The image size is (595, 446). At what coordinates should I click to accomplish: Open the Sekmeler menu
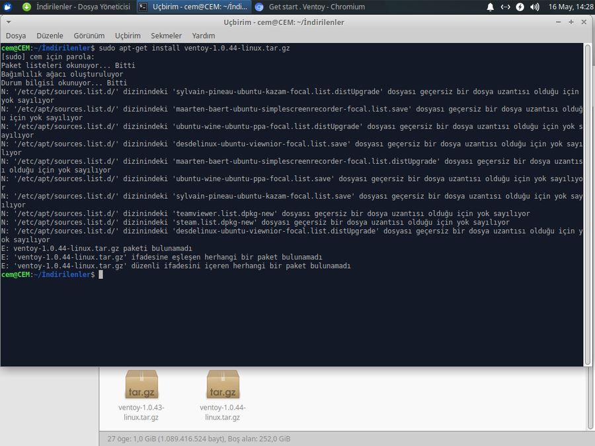point(166,36)
